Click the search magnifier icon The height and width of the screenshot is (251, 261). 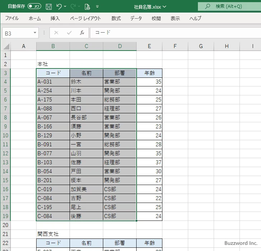(207, 6)
